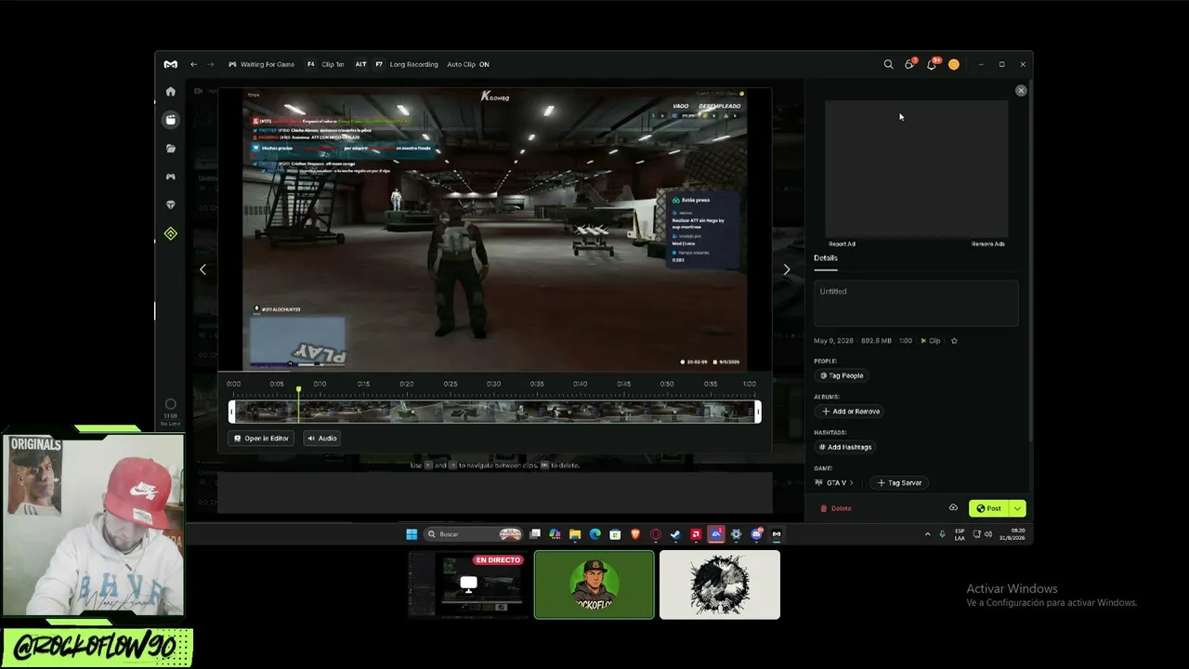Go back with the left arrow
Image resolution: width=1189 pixels, height=669 pixels.
[x=193, y=64]
